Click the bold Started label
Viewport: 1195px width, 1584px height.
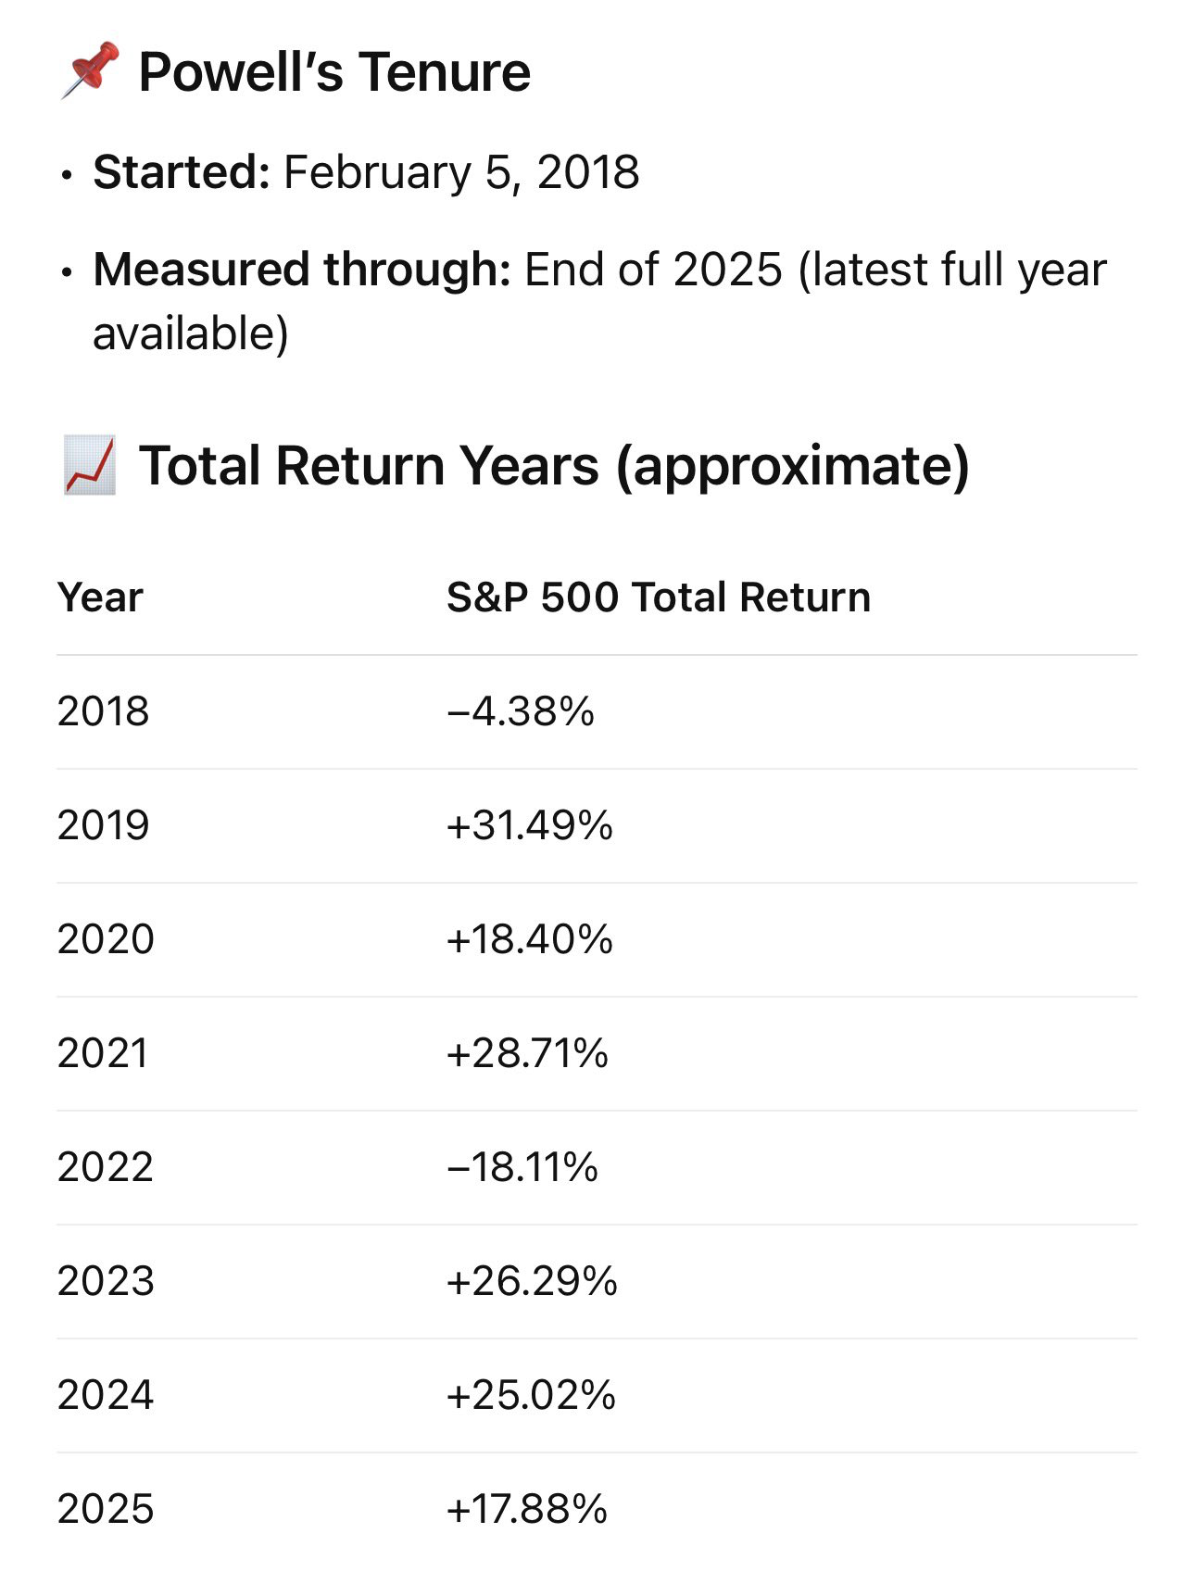tap(182, 172)
